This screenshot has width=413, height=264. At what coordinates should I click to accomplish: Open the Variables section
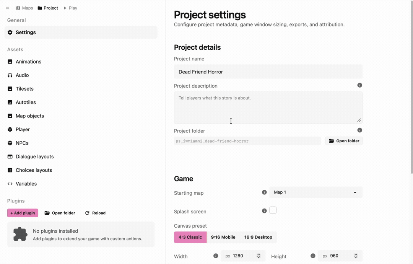26,184
